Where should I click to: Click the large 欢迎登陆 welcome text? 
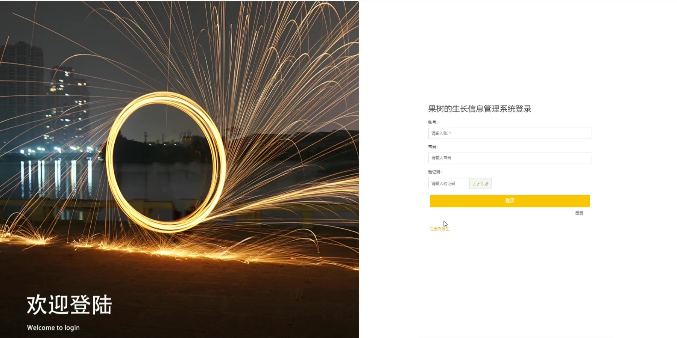coord(69,305)
